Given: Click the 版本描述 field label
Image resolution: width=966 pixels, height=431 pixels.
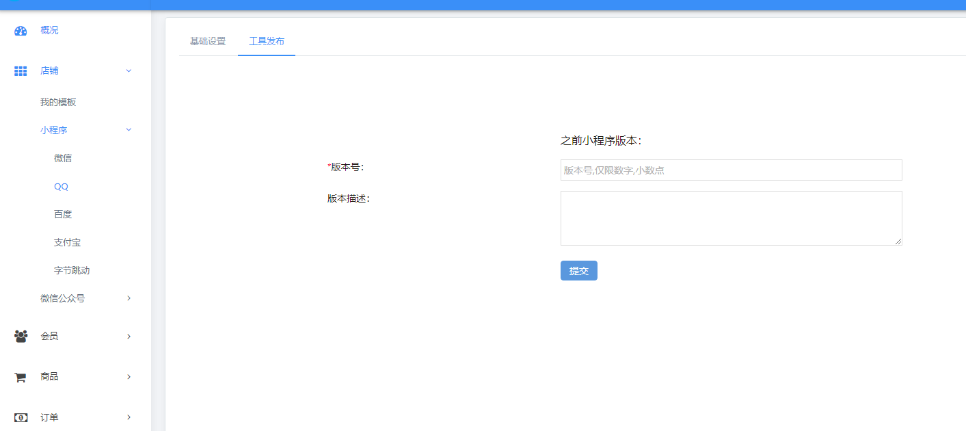Looking at the screenshot, I should (x=349, y=198).
